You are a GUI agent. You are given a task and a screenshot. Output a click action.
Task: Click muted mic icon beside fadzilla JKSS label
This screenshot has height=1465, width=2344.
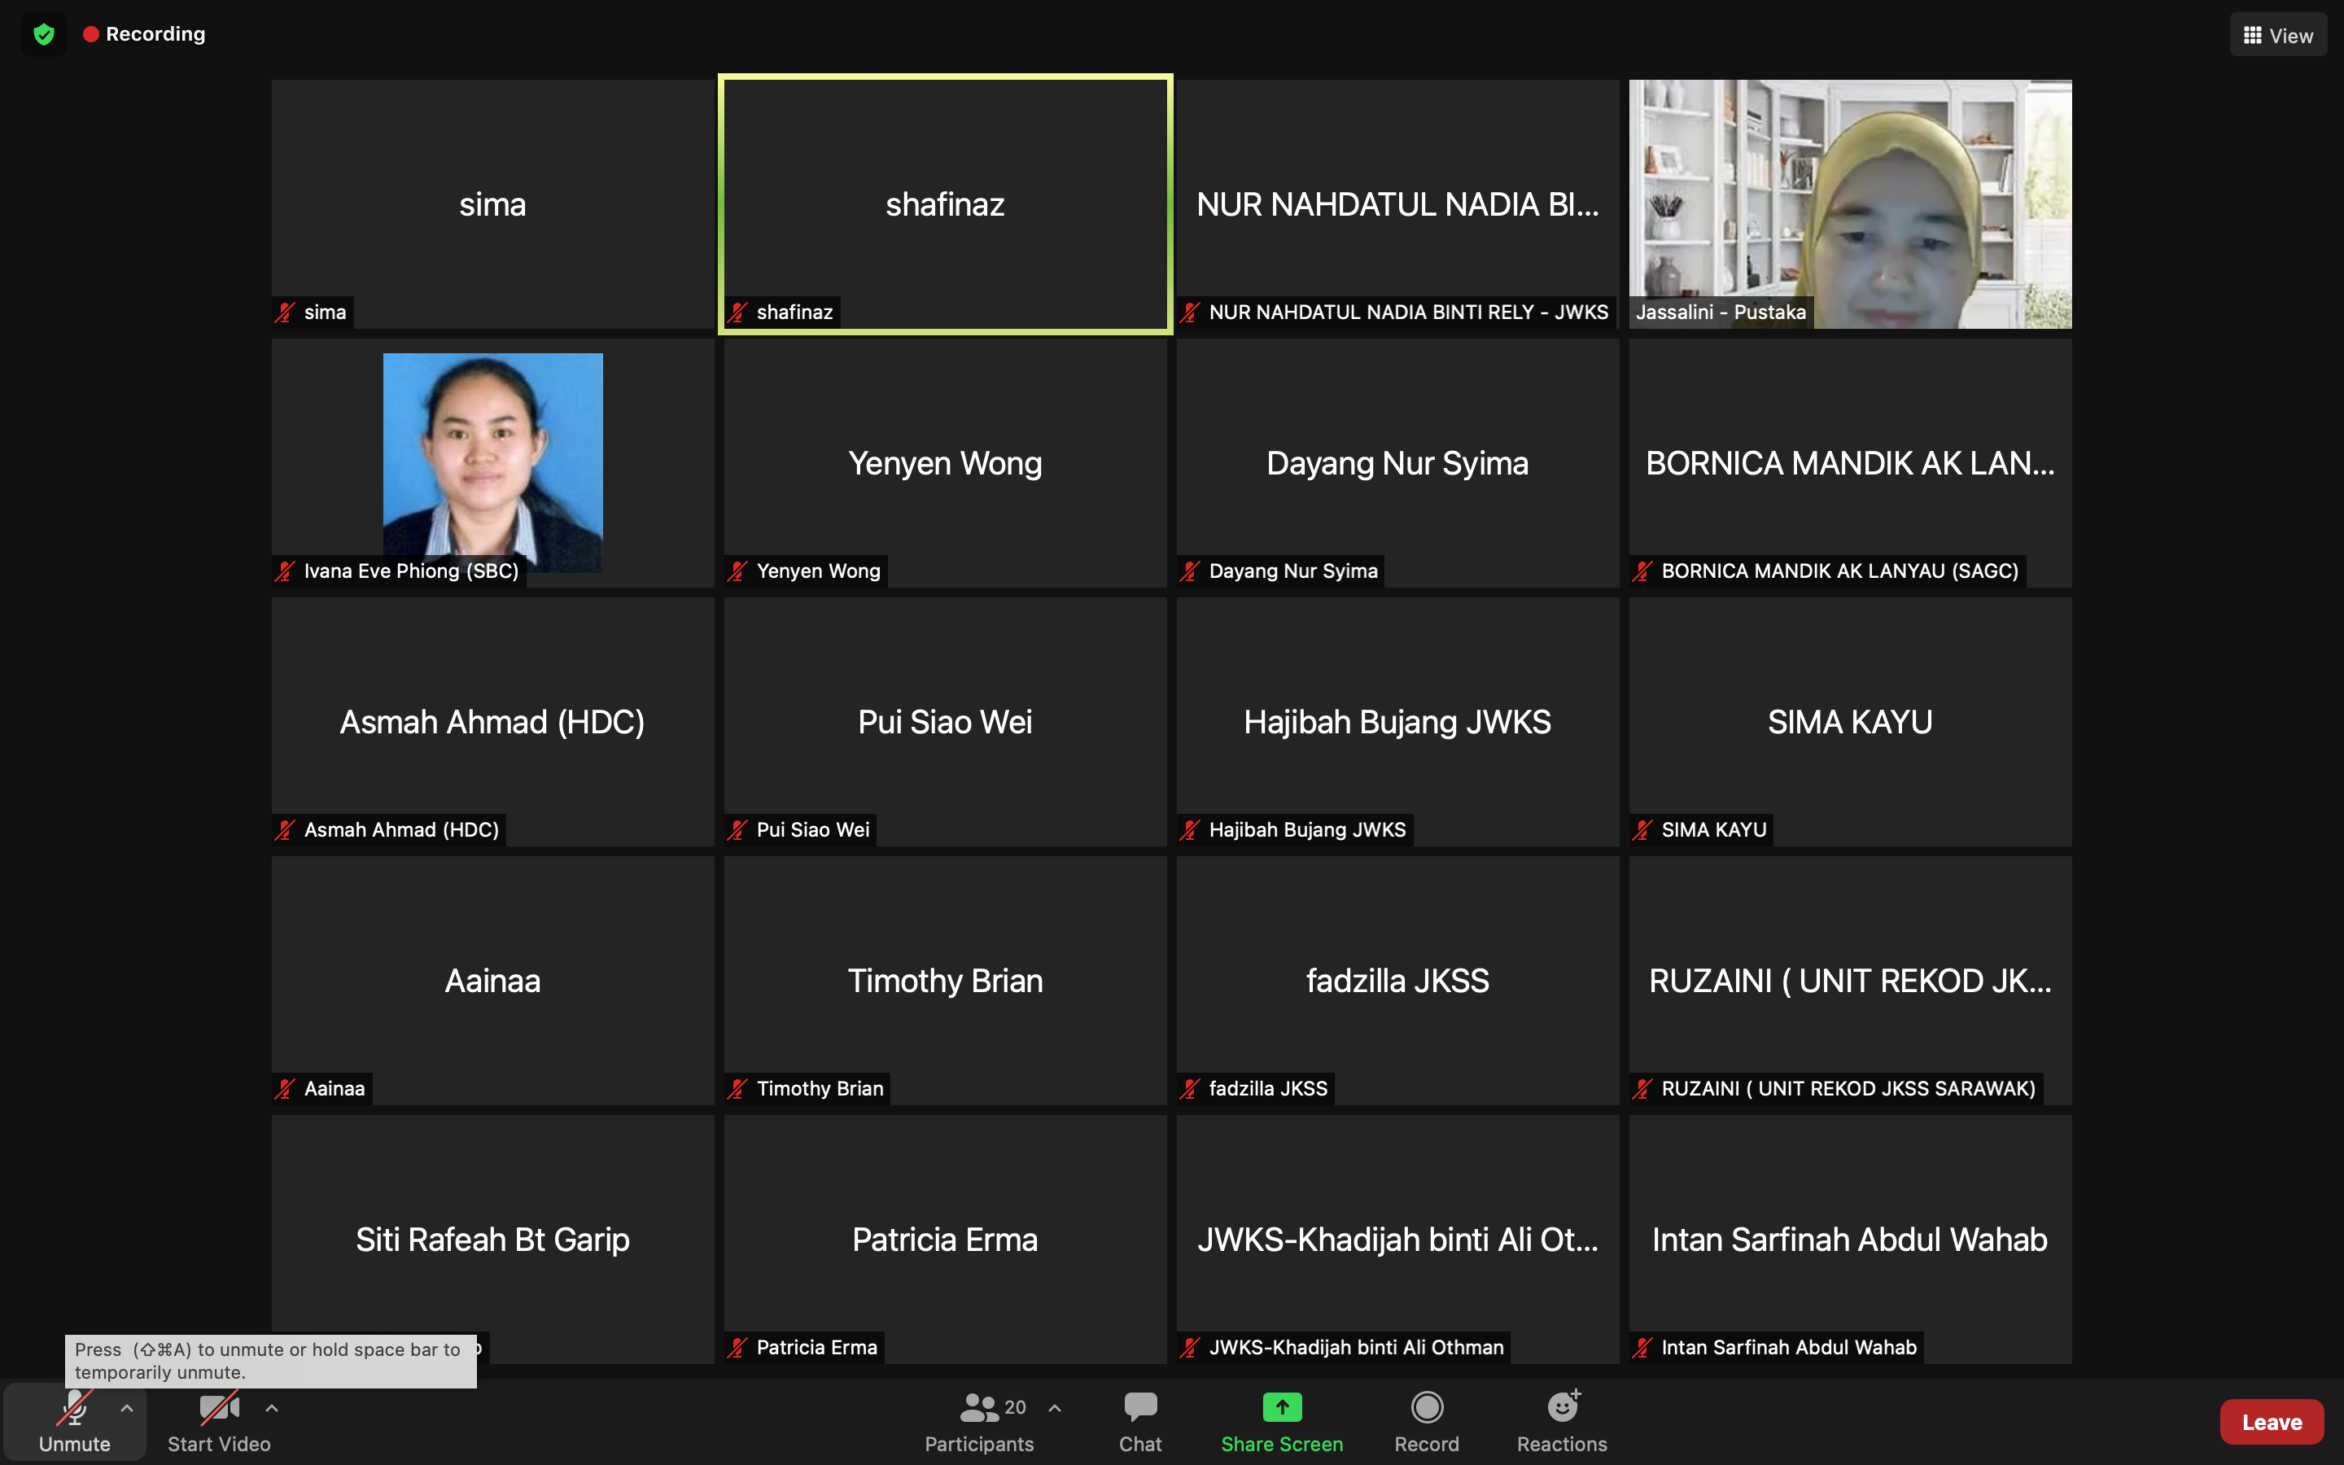pyautogui.click(x=1191, y=1088)
